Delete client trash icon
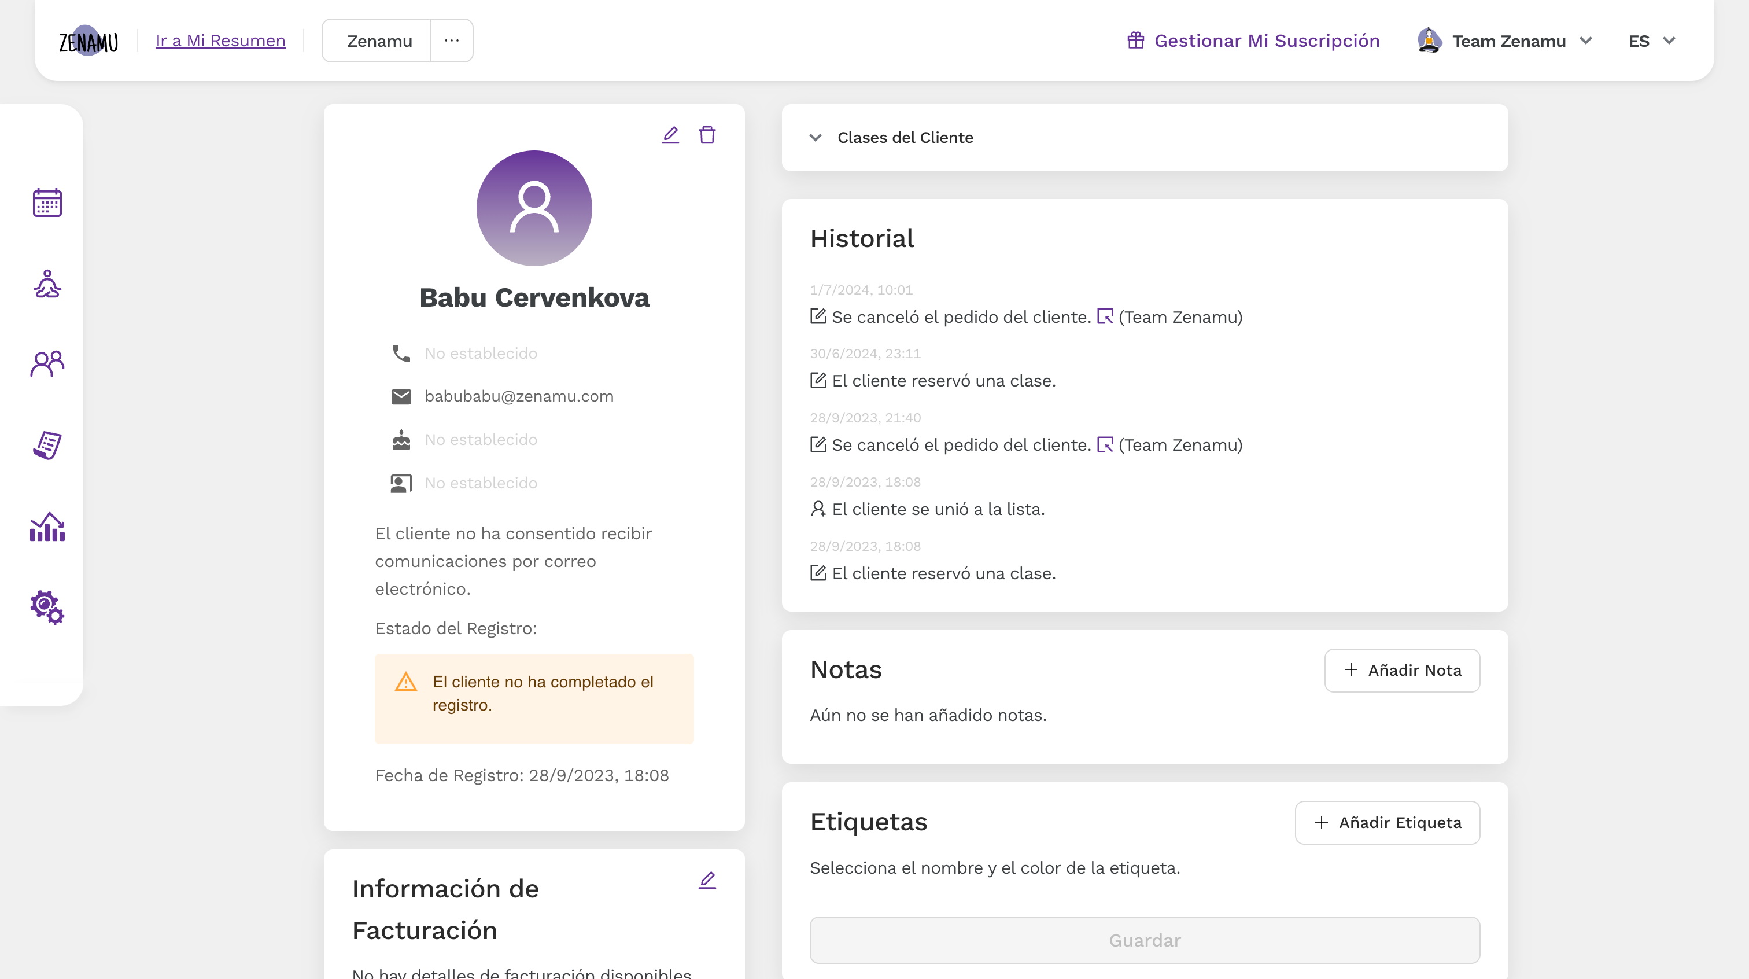Image resolution: width=1749 pixels, height=979 pixels. pos(707,134)
